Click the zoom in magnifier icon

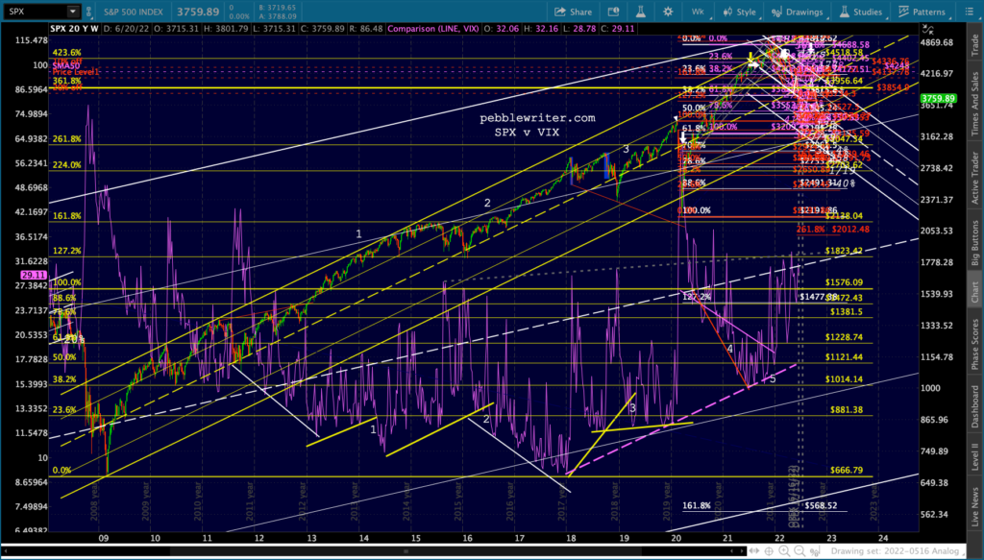(x=784, y=551)
